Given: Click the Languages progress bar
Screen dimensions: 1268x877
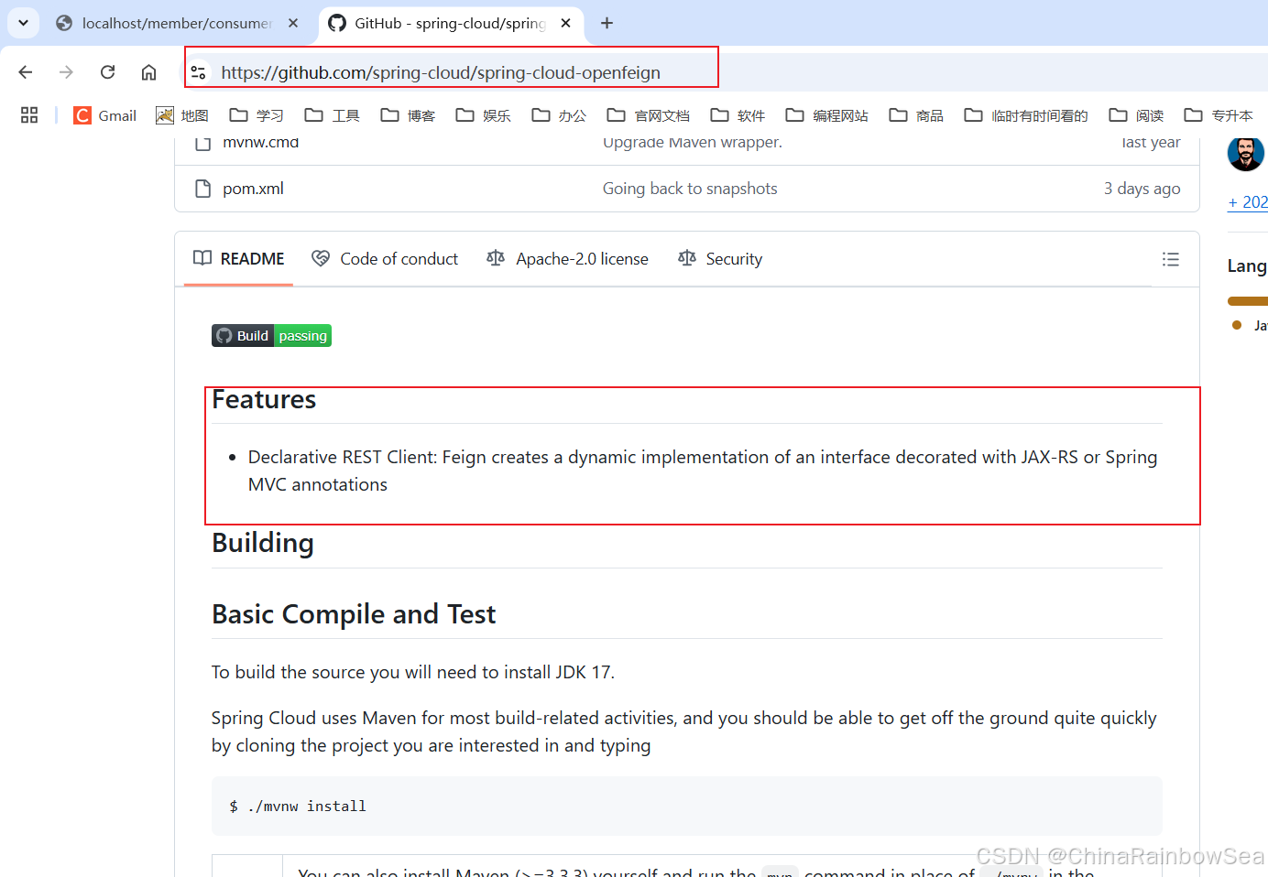Looking at the screenshot, I should click(1248, 301).
